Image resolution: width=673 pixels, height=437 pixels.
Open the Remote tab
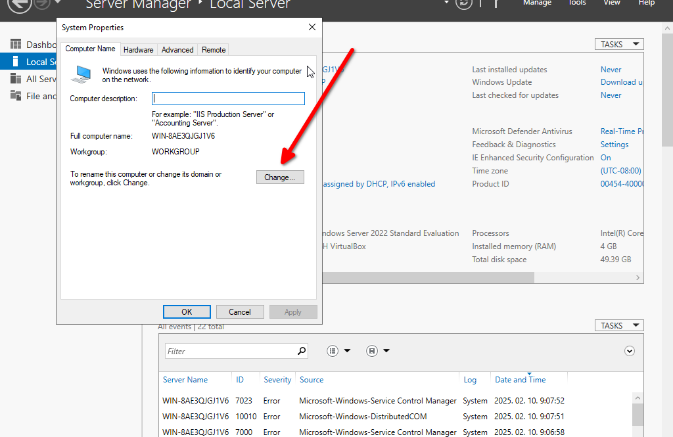pos(214,50)
